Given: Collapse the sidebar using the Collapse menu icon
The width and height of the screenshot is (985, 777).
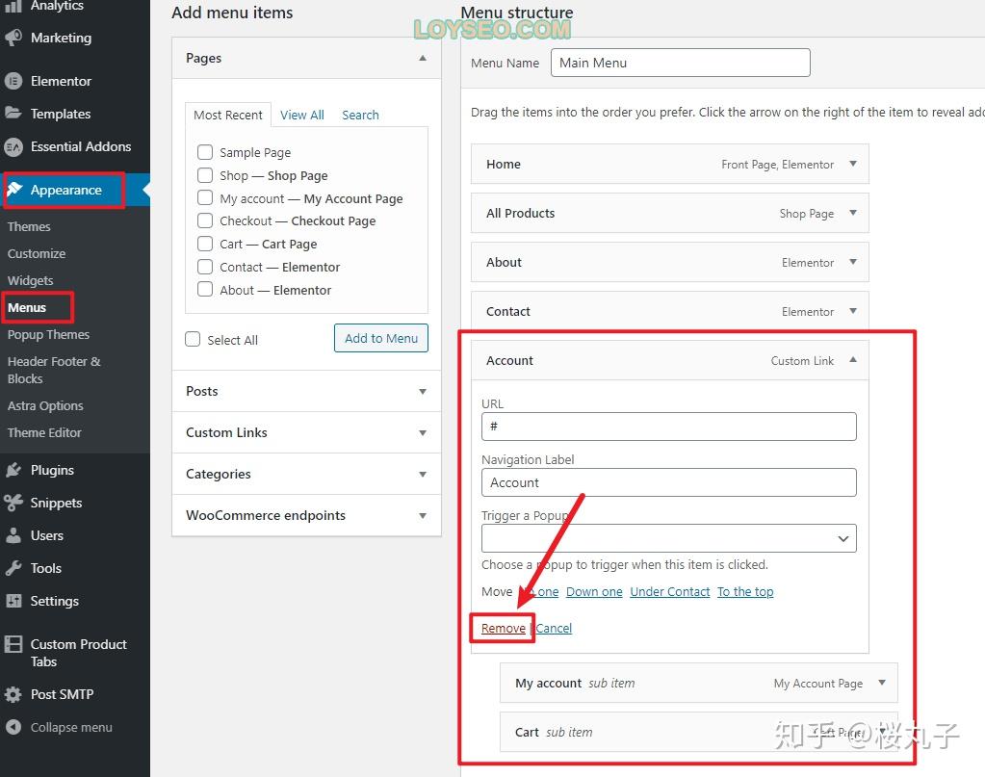Looking at the screenshot, I should tap(13, 727).
